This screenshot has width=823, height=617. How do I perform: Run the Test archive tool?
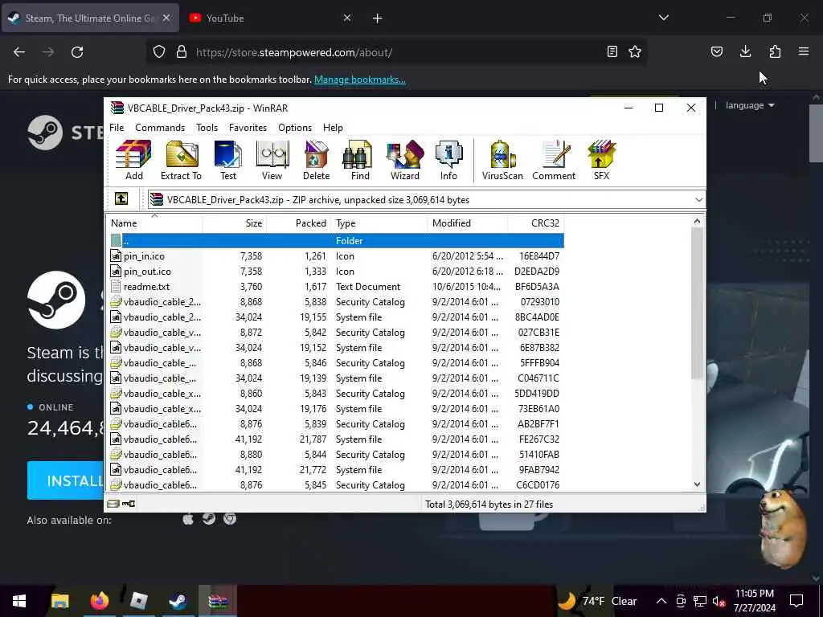pos(227,161)
